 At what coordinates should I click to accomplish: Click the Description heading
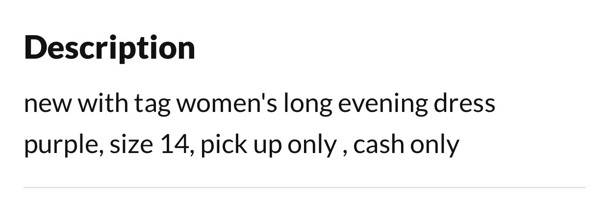(109, 47)
